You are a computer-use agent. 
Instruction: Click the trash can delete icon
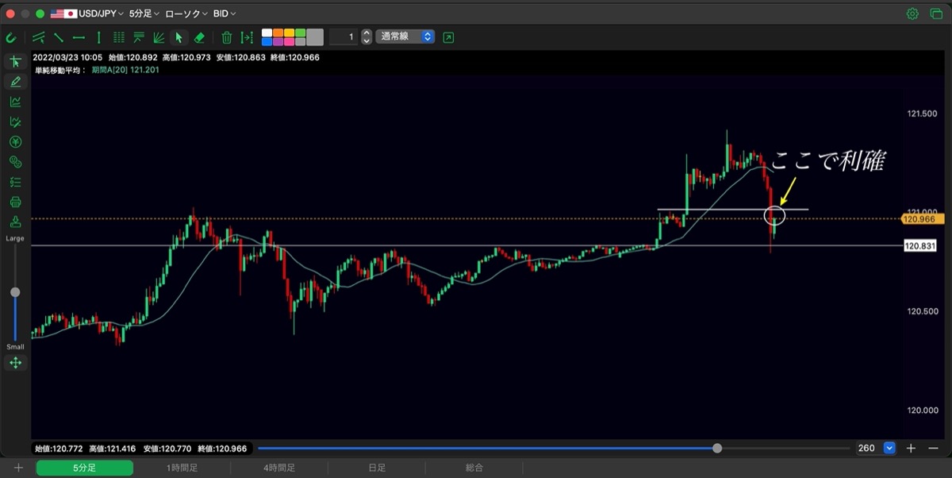click(227, 37)
